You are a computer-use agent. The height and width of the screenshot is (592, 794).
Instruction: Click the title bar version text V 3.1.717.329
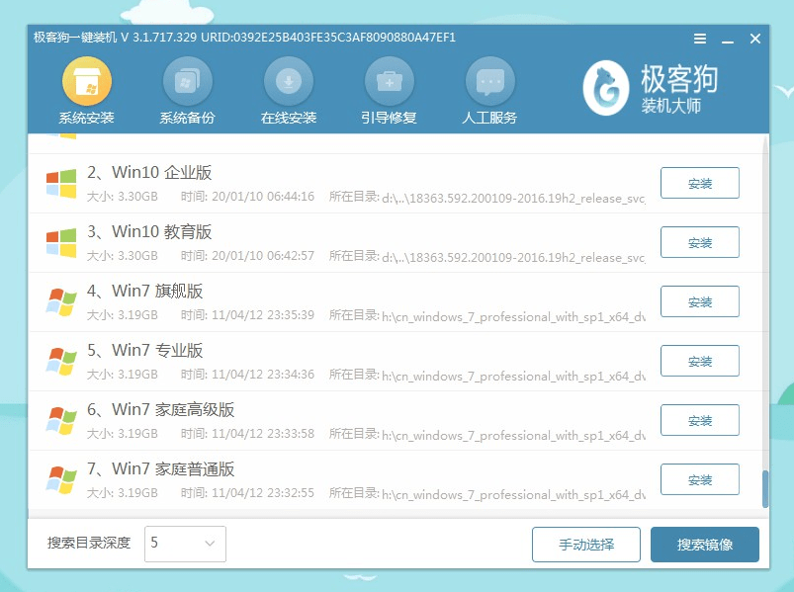pos(158,38)
